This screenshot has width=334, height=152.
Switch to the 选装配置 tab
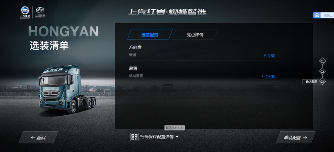pos(150,35)
